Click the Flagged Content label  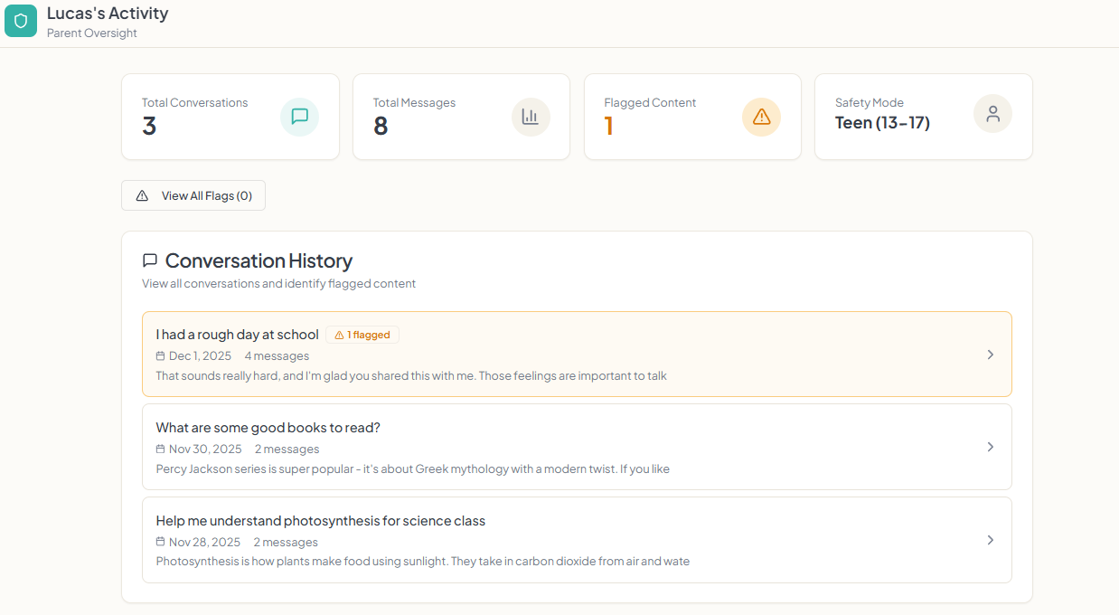tap(650, 103)
